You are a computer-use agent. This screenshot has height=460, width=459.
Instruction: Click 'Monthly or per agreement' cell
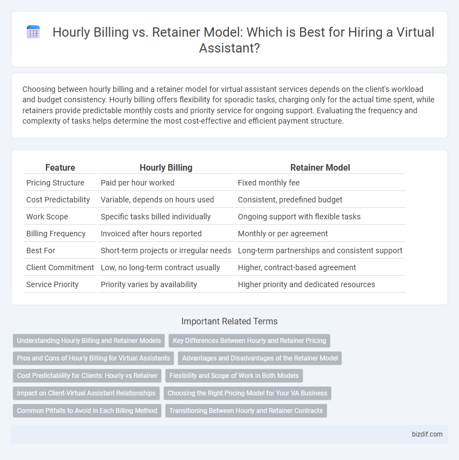coord(320,234)
